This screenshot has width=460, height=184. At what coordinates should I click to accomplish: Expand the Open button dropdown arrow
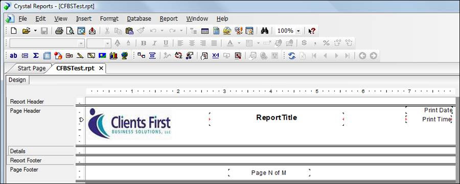tap(35, 31)
